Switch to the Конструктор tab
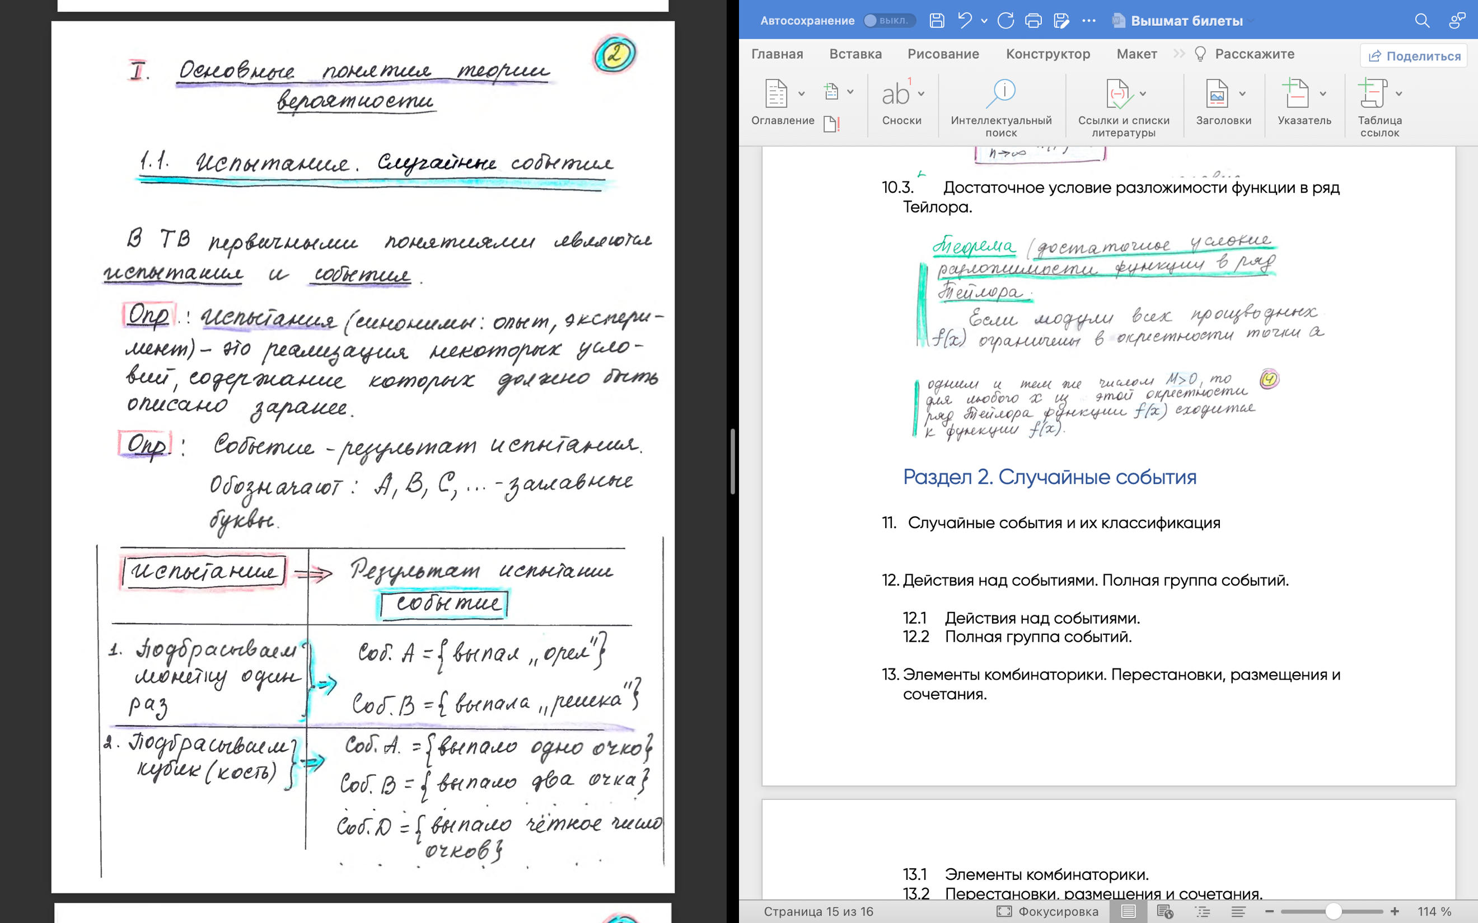This screenshot has height=923, width=1478. [1048, 54]
